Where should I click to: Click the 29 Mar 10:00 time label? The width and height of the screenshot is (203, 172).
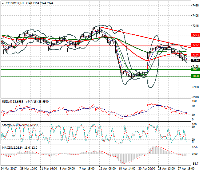[x=29, y=169]
